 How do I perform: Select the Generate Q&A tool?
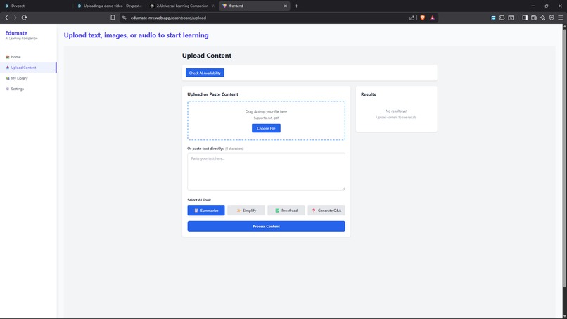tap(326, 211)
